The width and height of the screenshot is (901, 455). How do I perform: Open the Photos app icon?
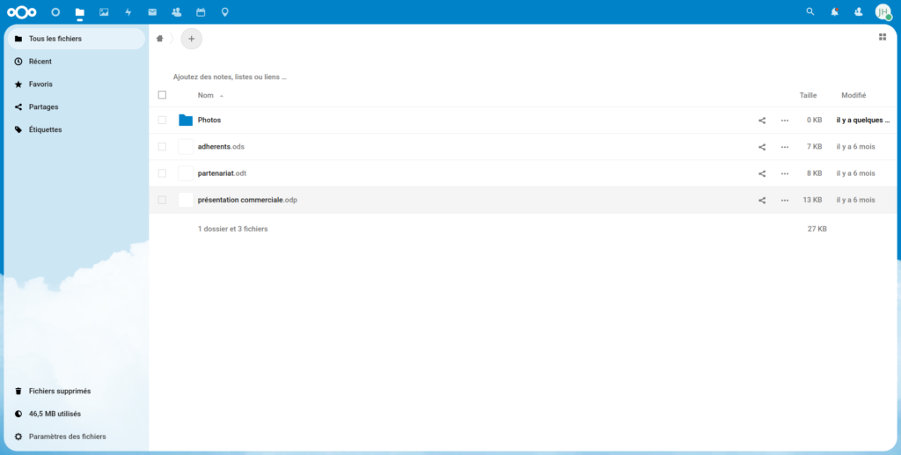coord(104,12)
